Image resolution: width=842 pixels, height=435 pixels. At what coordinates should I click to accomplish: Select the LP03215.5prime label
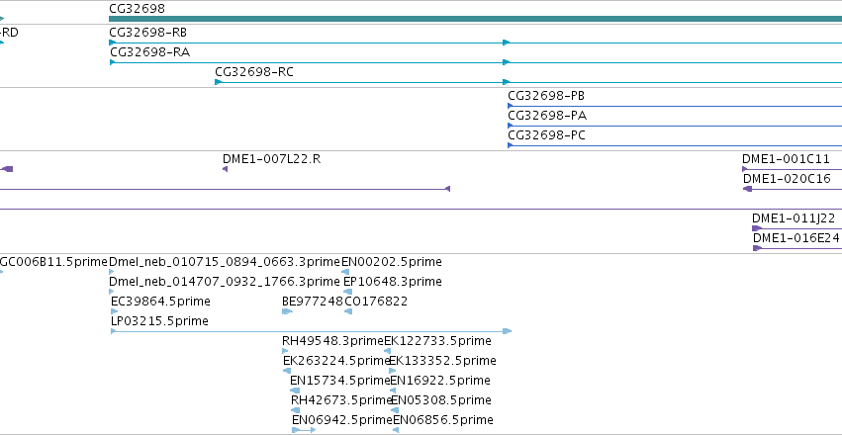point(159,321)
